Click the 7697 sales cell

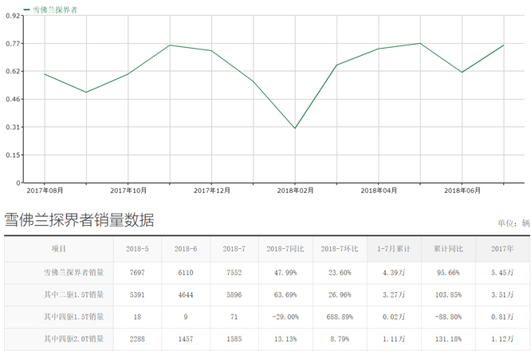point(137,273)
